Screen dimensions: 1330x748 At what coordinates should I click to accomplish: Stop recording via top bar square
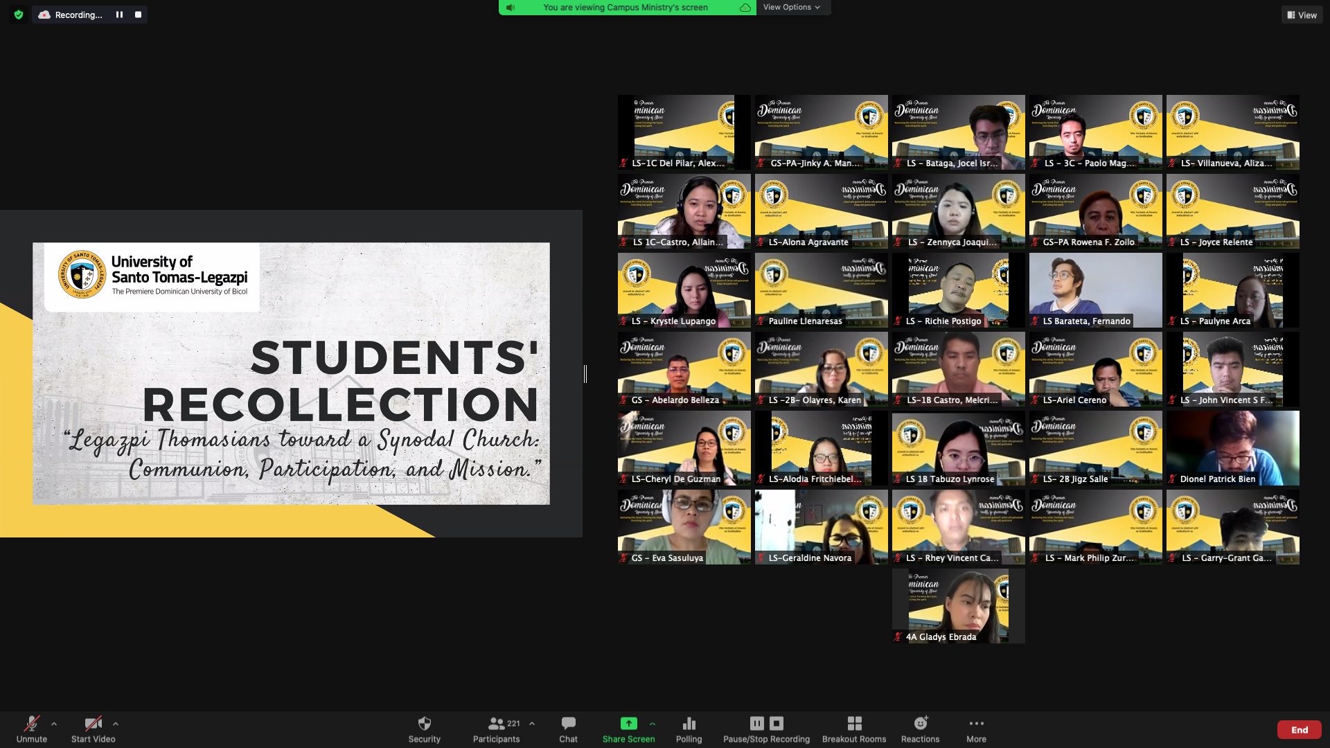138,15
